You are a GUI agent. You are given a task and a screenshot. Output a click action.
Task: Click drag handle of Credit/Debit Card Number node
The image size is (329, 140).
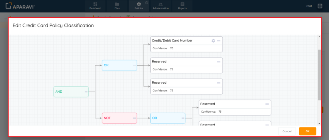pyautogui.click(x=218, y=41)
